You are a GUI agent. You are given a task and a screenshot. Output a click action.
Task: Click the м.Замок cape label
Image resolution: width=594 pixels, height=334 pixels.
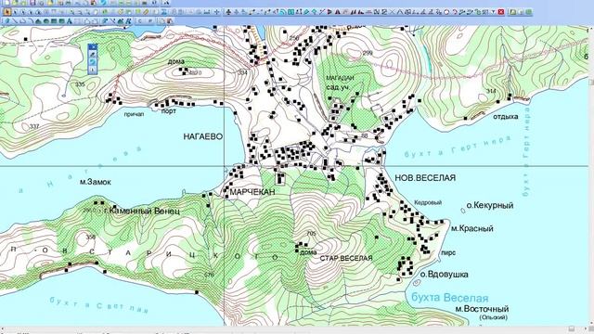click(96, 182)
